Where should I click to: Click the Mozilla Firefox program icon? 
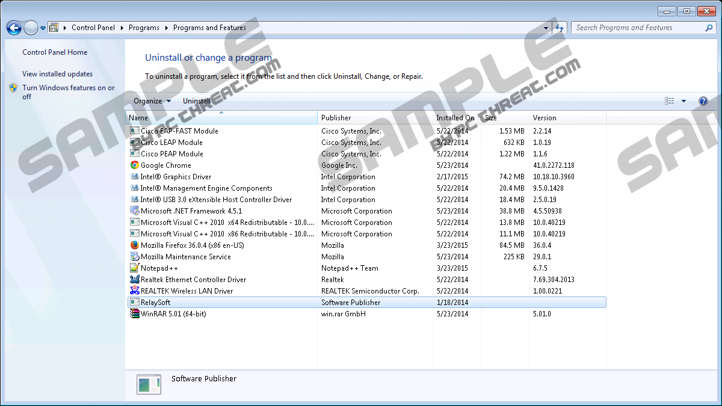pyautogui.click(x=135, y=245)
